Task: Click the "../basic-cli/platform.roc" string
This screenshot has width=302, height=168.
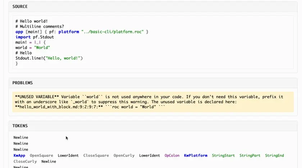Action: pyautogui.click(x=113, y=32)
